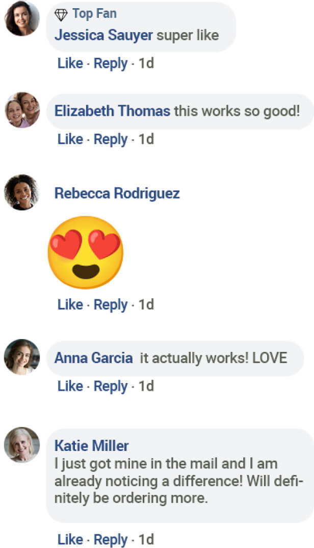Reply to Anna Garcia's comment
Viewport: 314px width, 548px height.
111,386
